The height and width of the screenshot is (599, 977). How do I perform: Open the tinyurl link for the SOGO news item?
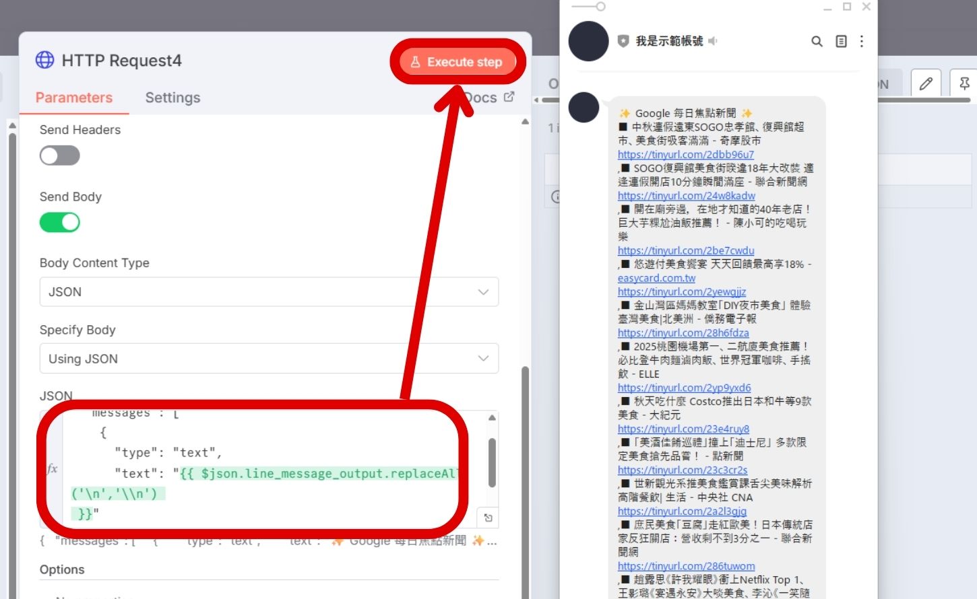[686, 154]
